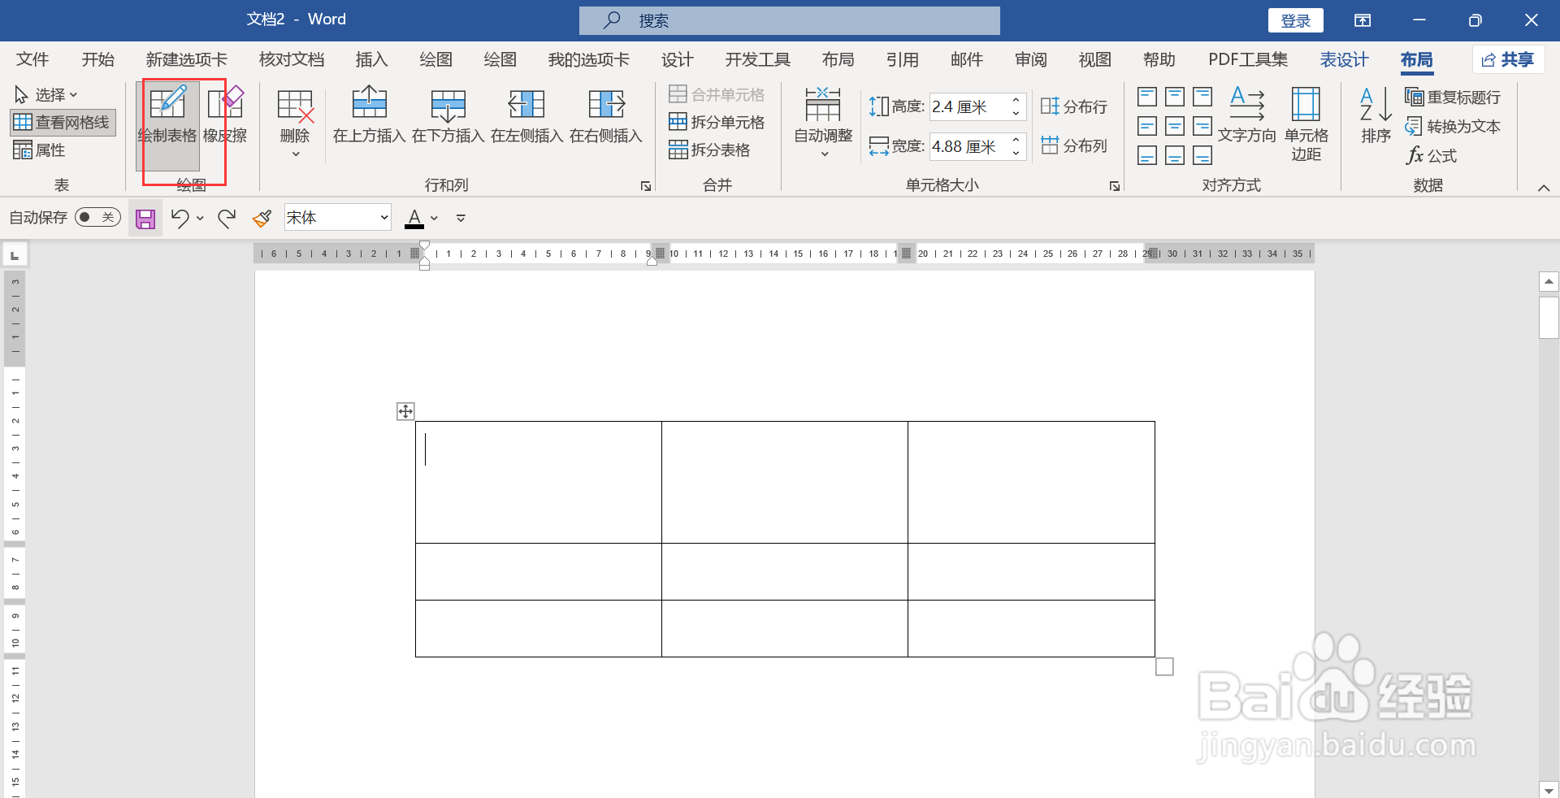
Task: Switch to the Home (开始) tab
Action: 98,59
